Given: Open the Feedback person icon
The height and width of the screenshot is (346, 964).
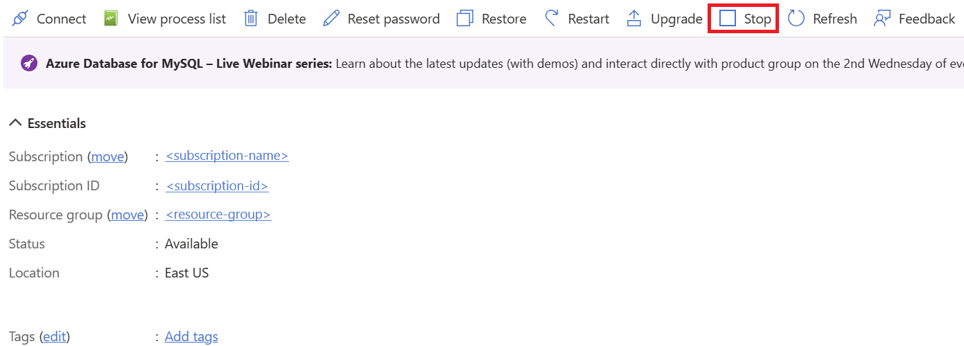Looking at the screenshot, I should [882, 19].
